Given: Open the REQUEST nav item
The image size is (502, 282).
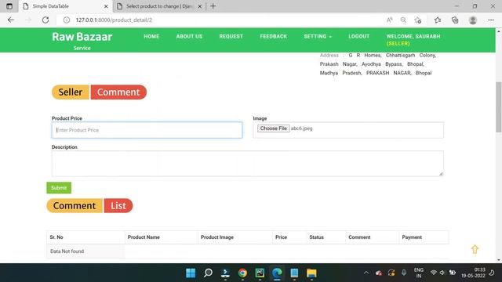Looking at the screenshot, I should coord(231,37).
